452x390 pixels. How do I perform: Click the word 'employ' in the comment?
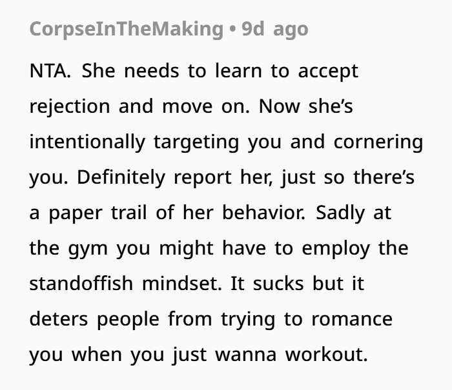pos(336,249)
